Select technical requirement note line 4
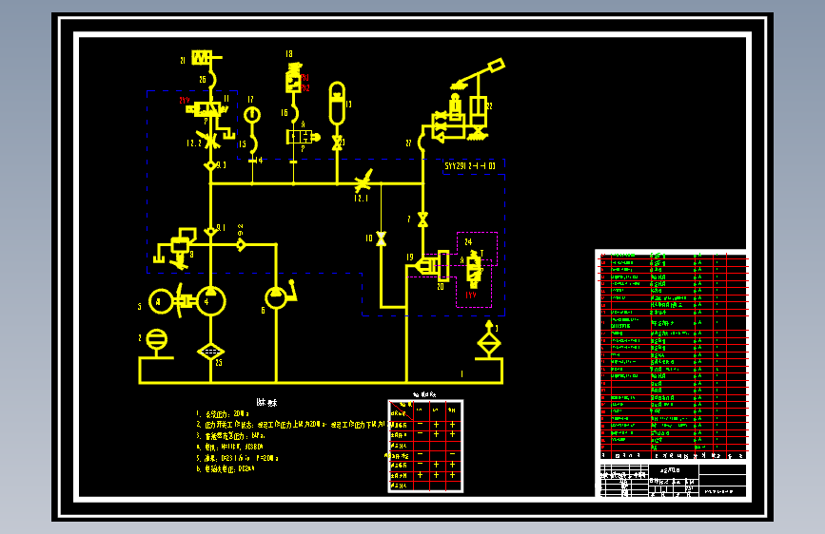Image resolution: width=825 pixels, height=534 pixels. (229, 447)
